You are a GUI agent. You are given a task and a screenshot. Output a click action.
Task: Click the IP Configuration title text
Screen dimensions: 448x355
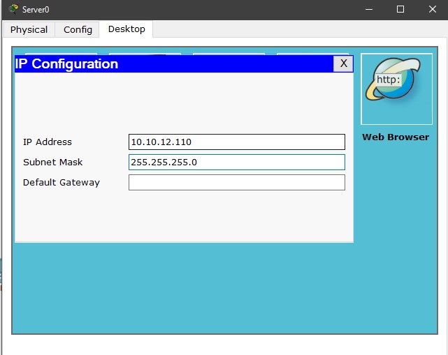click(x=66, y=64)
